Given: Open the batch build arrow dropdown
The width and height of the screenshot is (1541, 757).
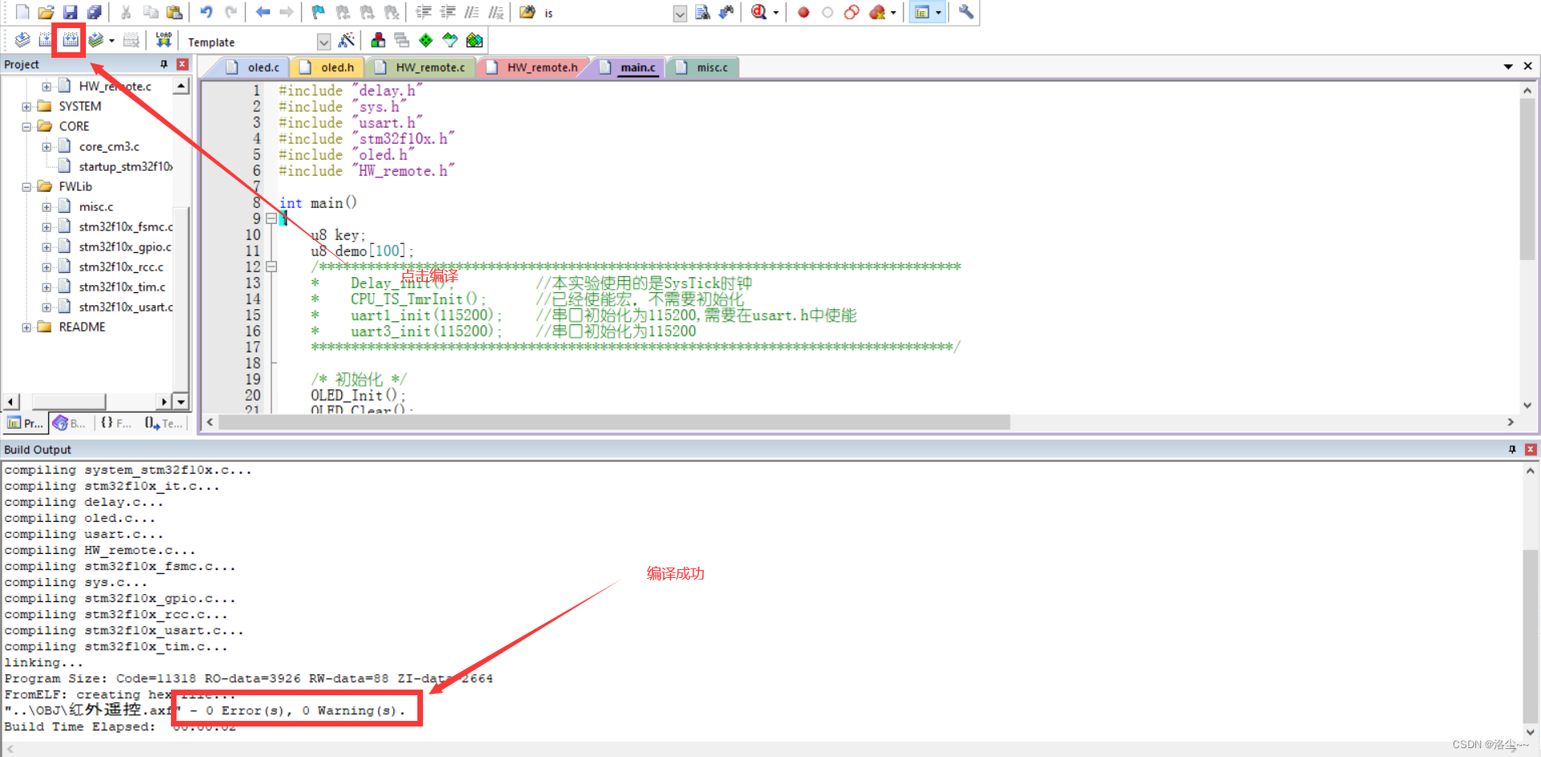Looking at the screenshot, I should [112, 41].
